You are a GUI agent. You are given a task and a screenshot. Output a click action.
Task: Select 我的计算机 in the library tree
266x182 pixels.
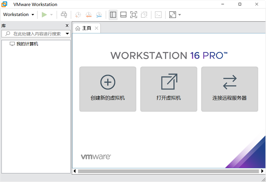[x=27, y=44]
